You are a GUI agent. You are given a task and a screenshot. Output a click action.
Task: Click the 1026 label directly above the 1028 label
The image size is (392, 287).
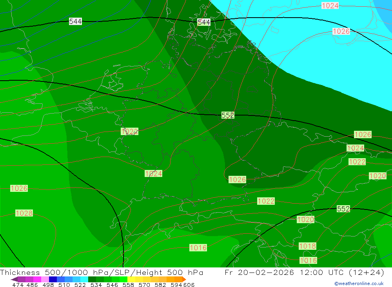19,188
